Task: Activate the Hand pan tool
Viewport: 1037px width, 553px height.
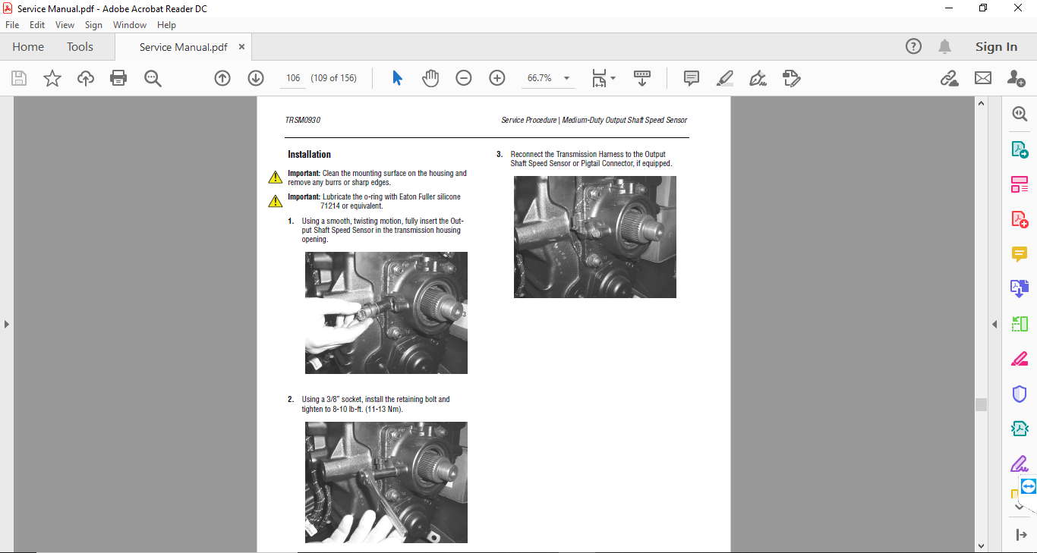Action: (x=430, y=78)
